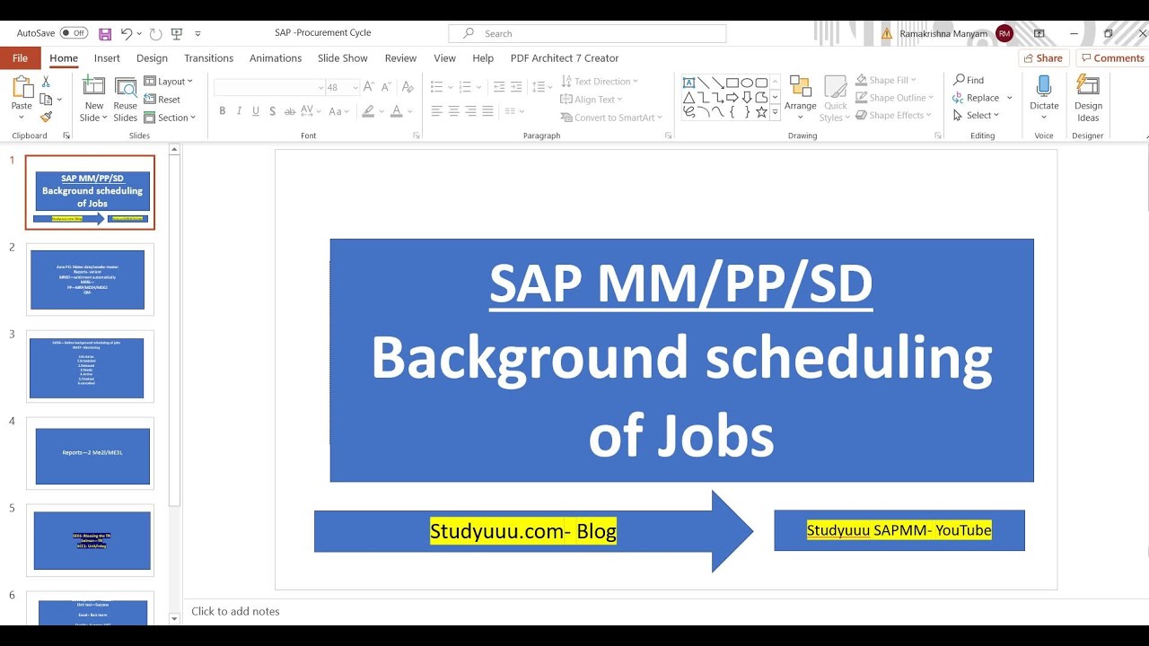This screenshot has width=1149, height=646.
Task: Expand the Layout dropdown
Action: [x=169, y=82]
